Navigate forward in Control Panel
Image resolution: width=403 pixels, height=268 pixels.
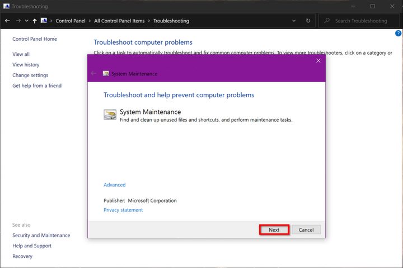(x=18, y=21)
